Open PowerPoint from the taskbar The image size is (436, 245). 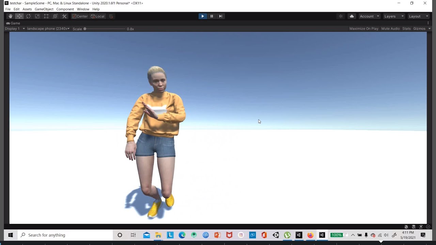click(x=217, y=235)
